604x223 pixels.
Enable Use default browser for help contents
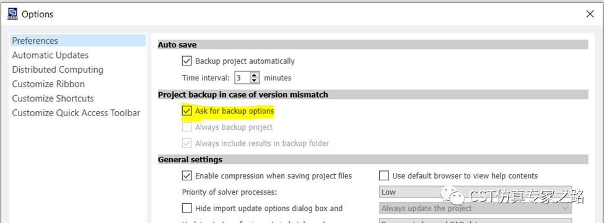pos(384,176)
